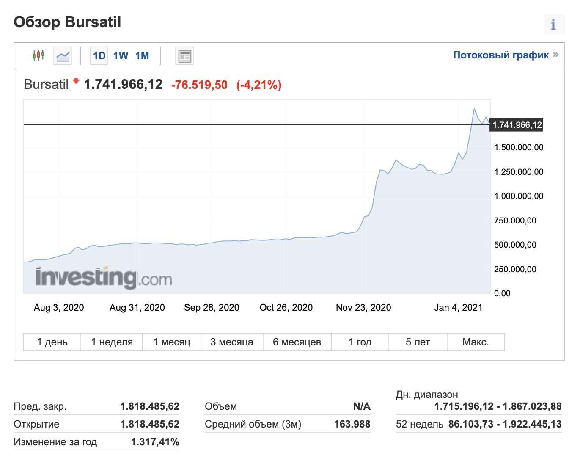Viewport: 572px width, 458px height.
Task: Click the 500.000,00 axis label
Action: click(515, 245)
